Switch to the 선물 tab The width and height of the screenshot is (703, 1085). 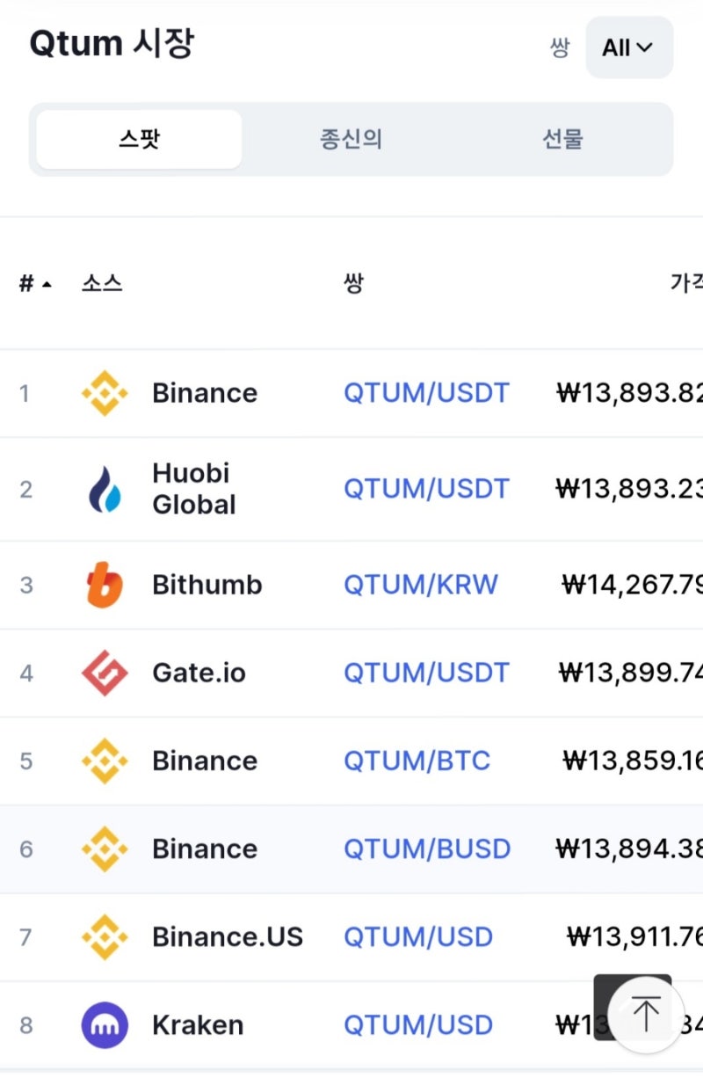[x=562, y=139]
